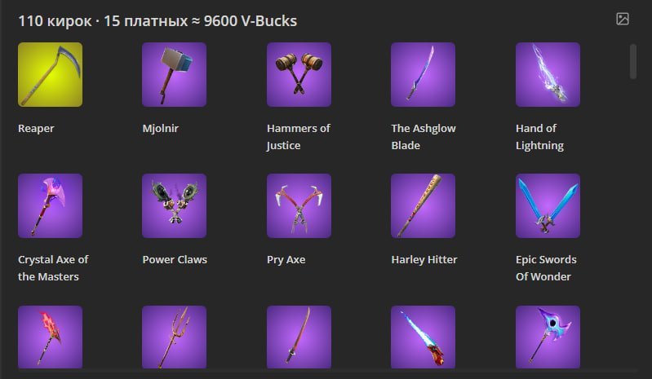Select the Mjolnir hammer icon
Screen dimensions: 652x379
(175, 74)
